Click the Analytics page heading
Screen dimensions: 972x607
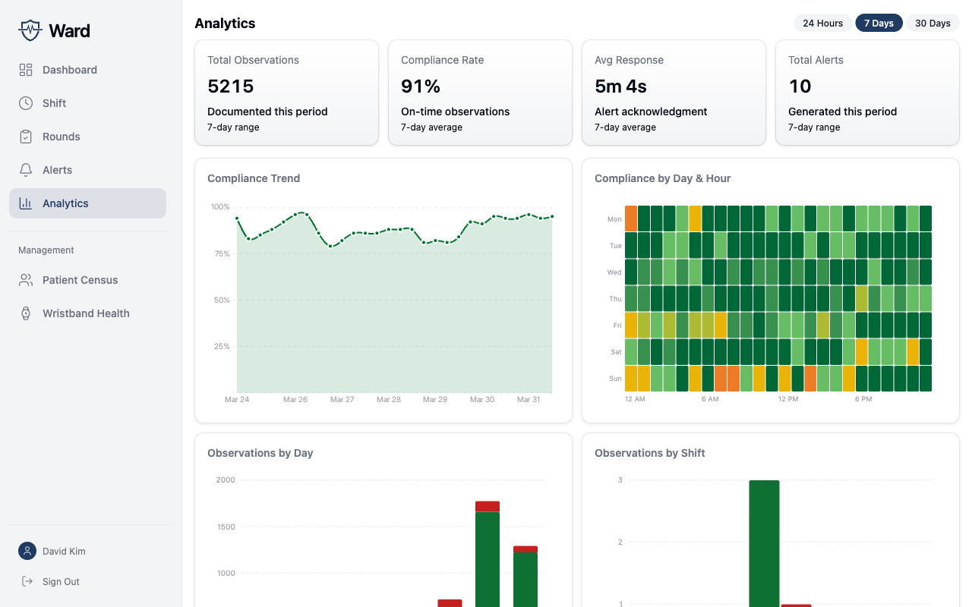225,24
